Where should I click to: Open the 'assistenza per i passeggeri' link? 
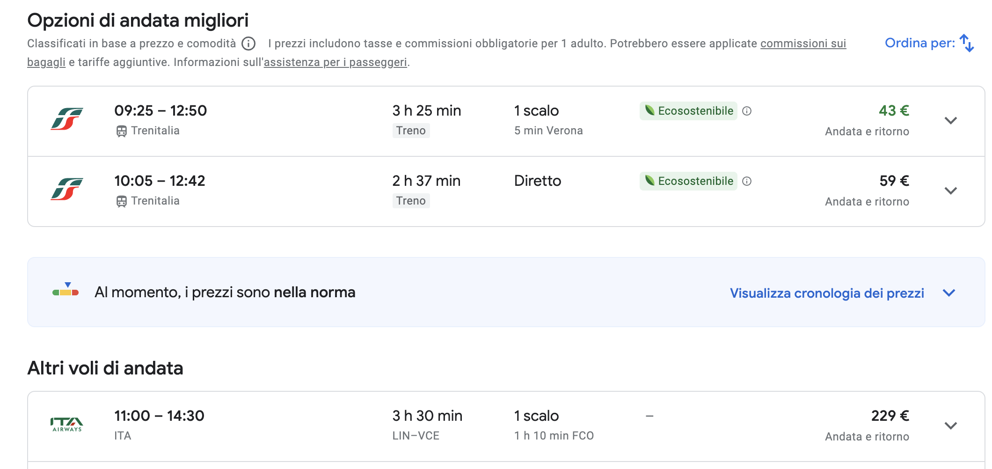[335, 62]
